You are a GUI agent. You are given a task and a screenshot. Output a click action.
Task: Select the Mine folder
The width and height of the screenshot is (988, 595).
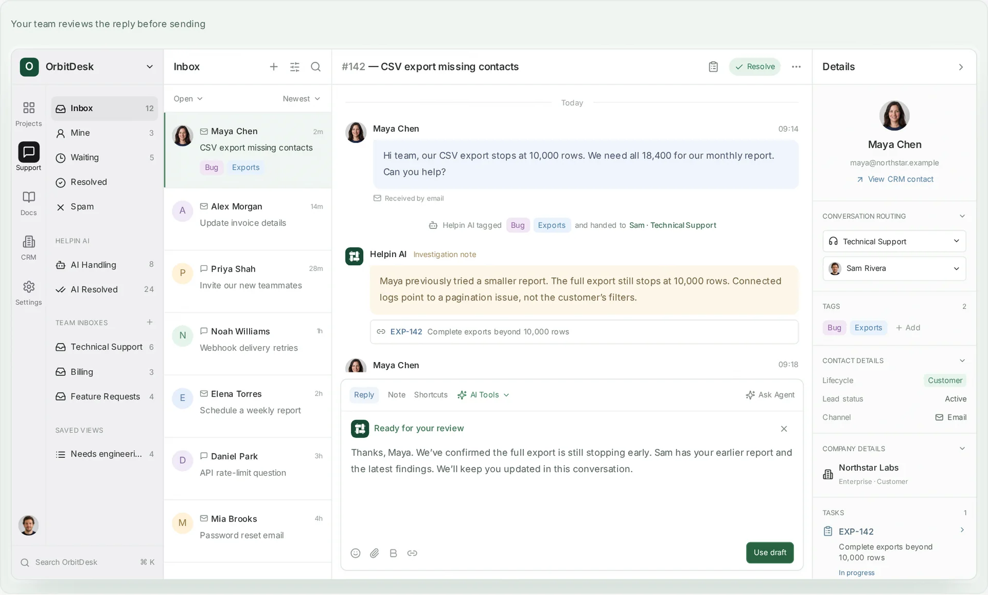104,133
